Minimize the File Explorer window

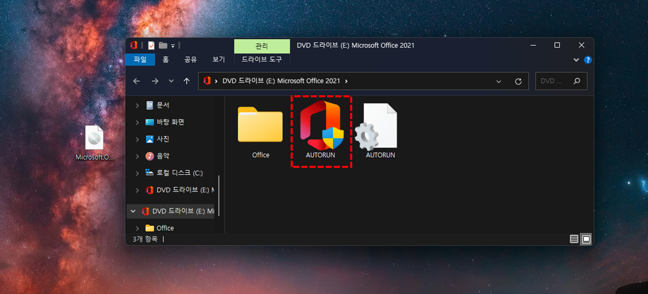pyautogui.click(x=533, y=45)
